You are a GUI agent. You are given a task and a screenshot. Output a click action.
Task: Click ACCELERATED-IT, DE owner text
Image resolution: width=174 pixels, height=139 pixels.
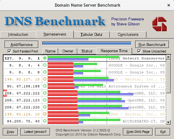pyautogui.click(x=144, y=121)
